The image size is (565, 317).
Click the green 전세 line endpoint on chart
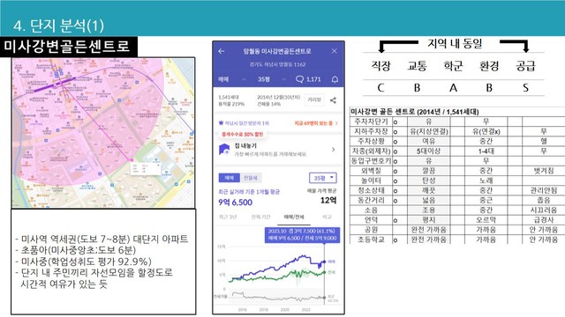click(x=324, y=272)
